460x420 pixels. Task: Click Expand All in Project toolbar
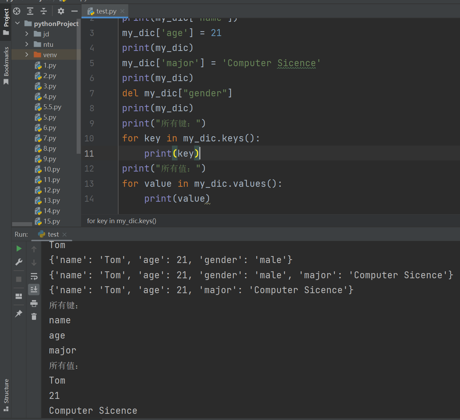(x=30, y=11)
